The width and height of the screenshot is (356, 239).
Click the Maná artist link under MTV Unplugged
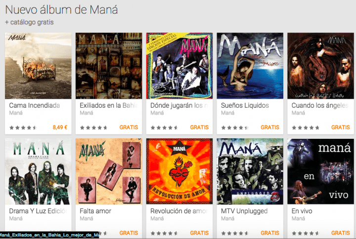227,219
